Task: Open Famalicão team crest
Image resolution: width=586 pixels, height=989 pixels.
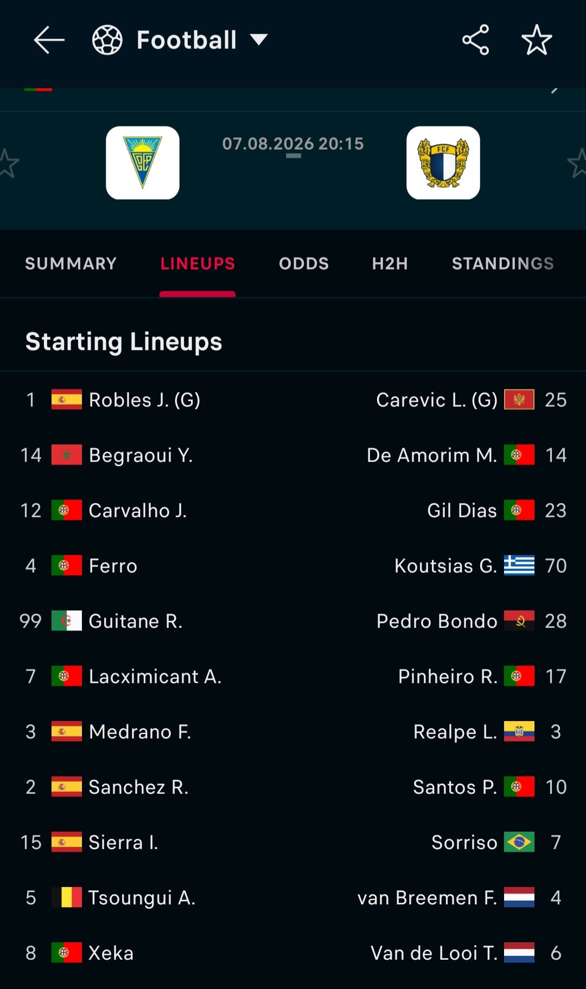Action: coord(443,163)
